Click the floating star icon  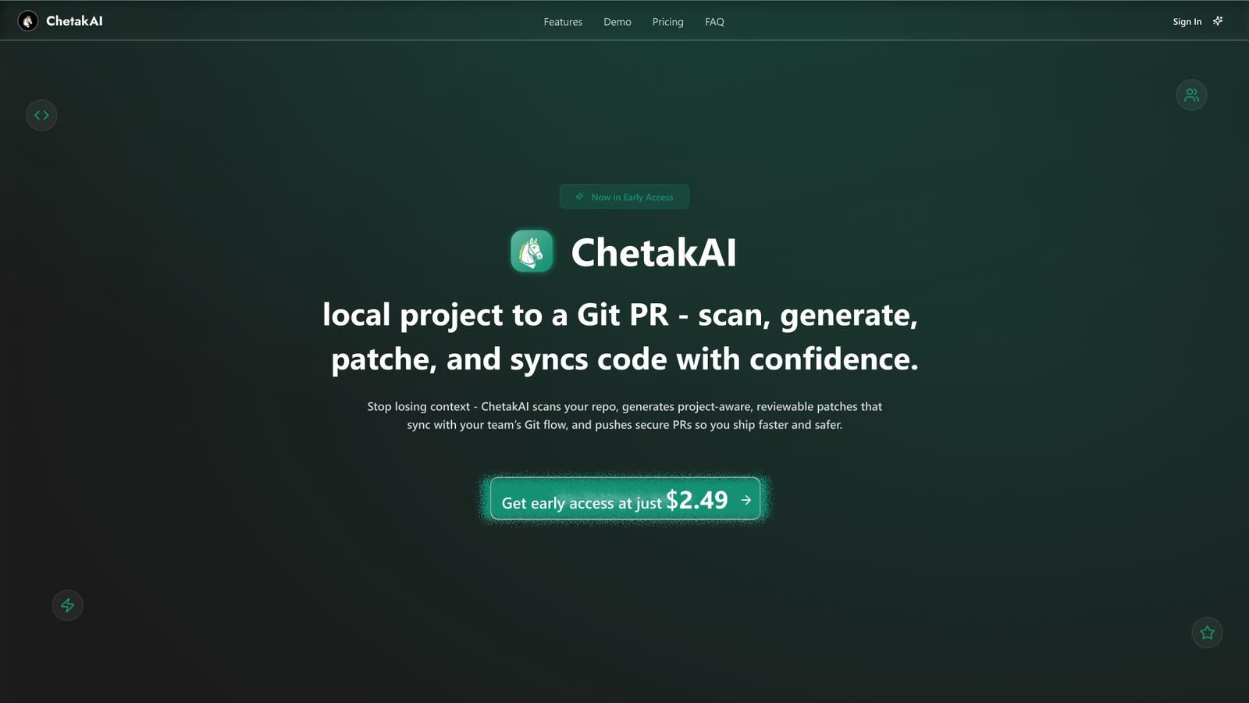coord(1207,633)
